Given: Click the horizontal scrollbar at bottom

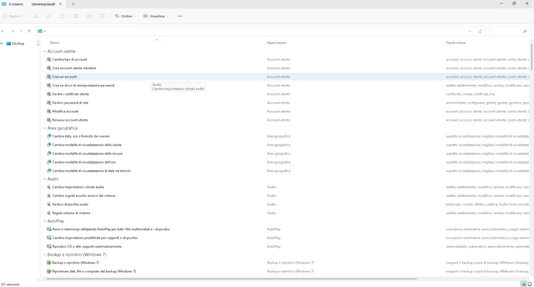Looking at the screenshot, I should tap(231, 279).
